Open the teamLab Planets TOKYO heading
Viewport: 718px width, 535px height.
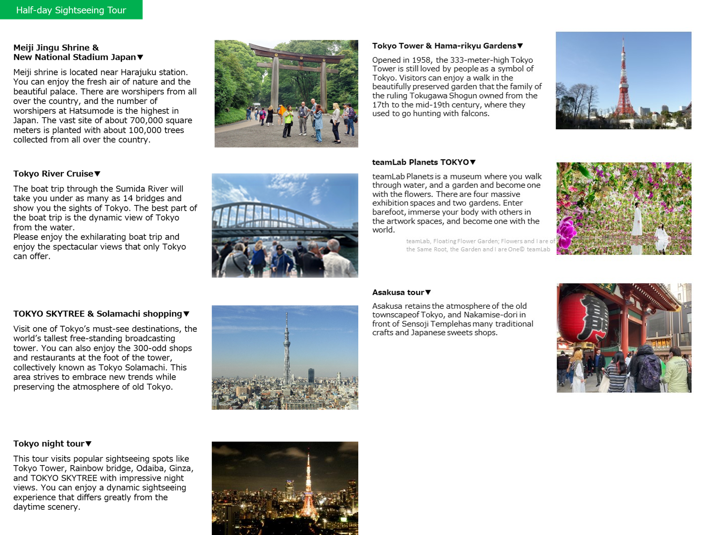(421, 162)
